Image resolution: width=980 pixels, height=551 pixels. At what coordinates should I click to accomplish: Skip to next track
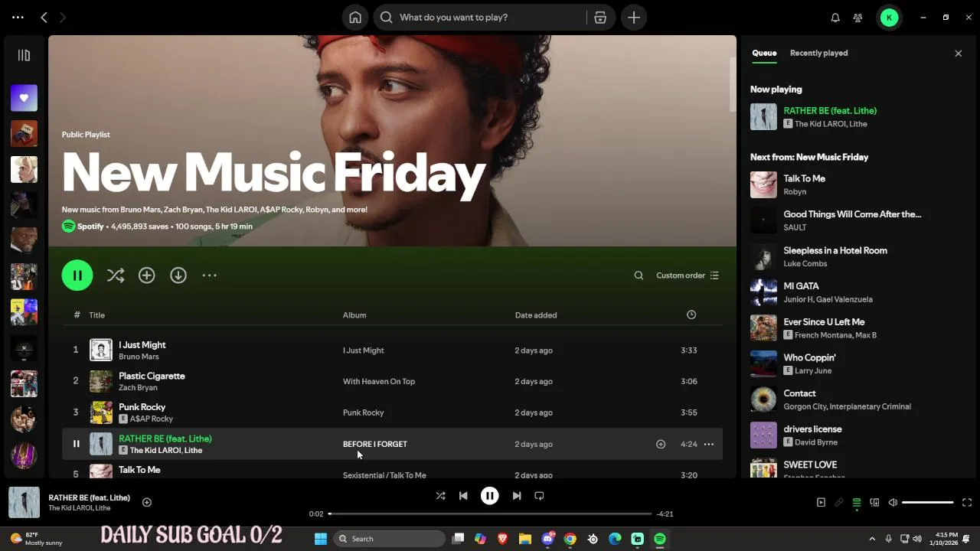517,496
